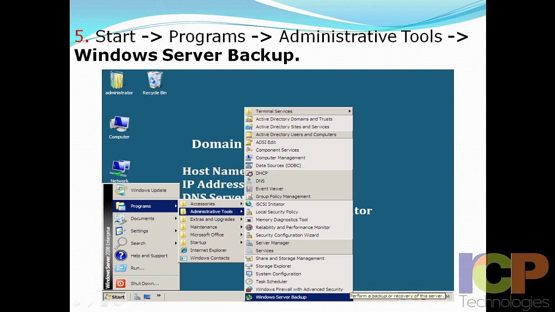555x312 pixels.
Task: Click the Settings icon in Start menu
Action: click(x=120, y=231)
